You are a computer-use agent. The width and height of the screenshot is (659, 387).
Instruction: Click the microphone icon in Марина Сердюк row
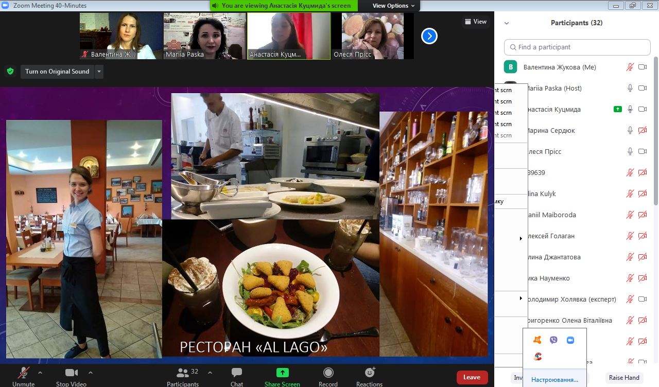click(x=630, y=130)
